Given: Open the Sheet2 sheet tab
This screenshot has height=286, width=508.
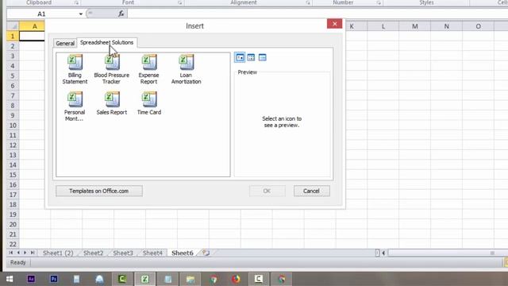Looking at the screenshot, I should (94, 253).
